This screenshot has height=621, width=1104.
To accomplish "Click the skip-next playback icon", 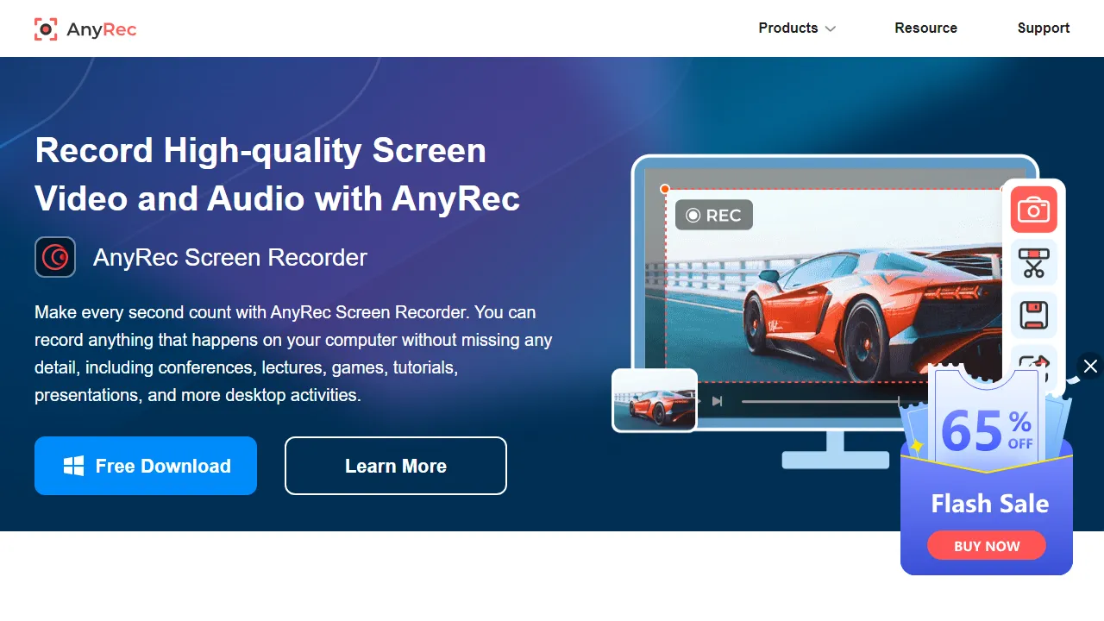I will (x=717, y=401).
